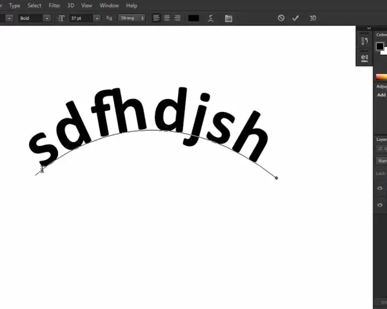Expand the font size dropdown arrow

click(97, 18)
